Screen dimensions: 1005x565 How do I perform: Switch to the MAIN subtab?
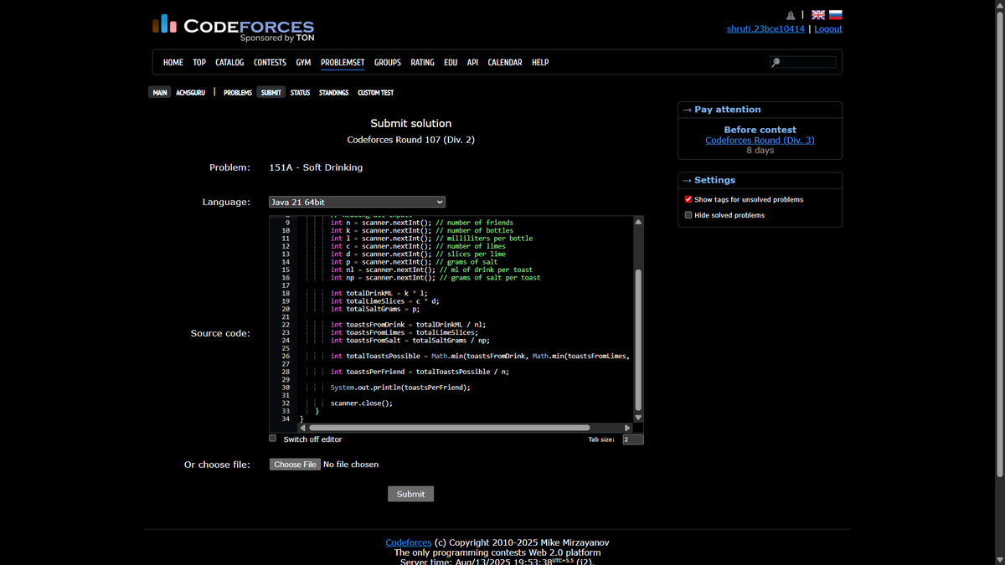(x=160, y=92)
